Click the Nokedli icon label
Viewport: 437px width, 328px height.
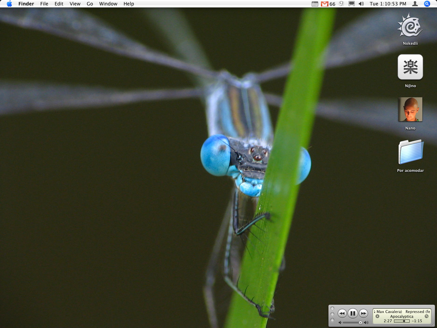pyautogui.click(x=410, y=43)
